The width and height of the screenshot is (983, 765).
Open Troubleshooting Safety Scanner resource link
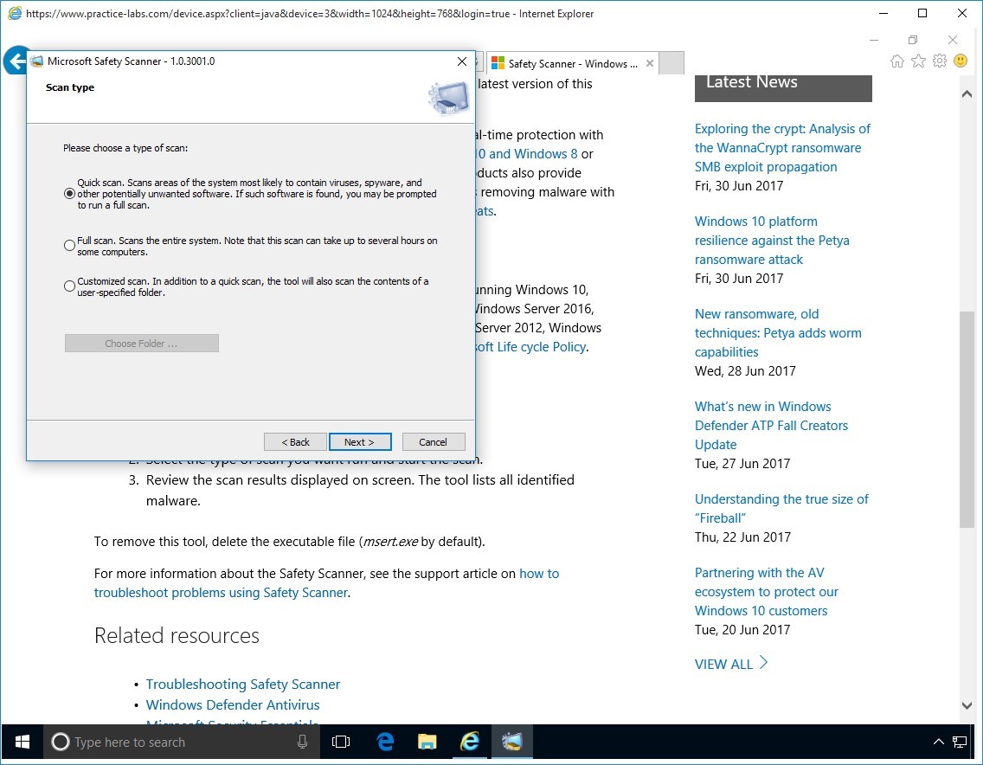click(x=242, y=685)
